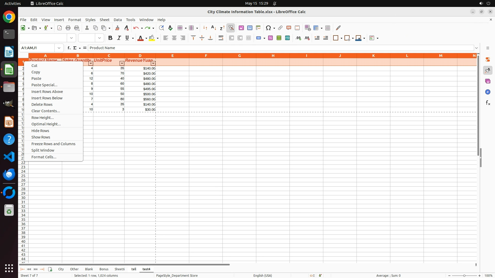Choose Insert Rows Above from context menu
Viewport: 495px width, 278px height.
pos(47,92)
